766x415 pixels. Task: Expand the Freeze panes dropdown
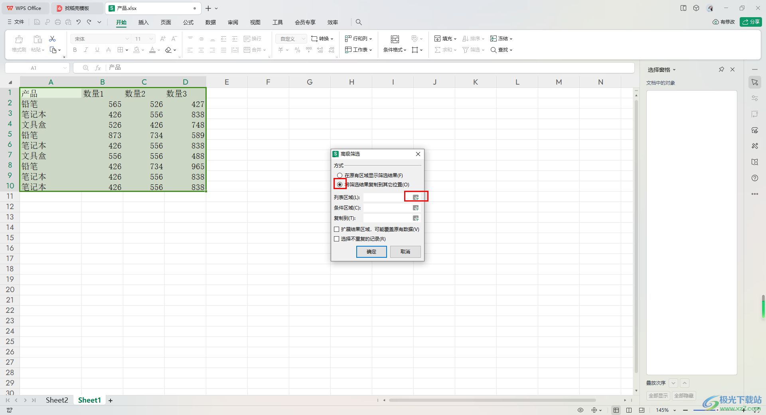tap(501, 39)
